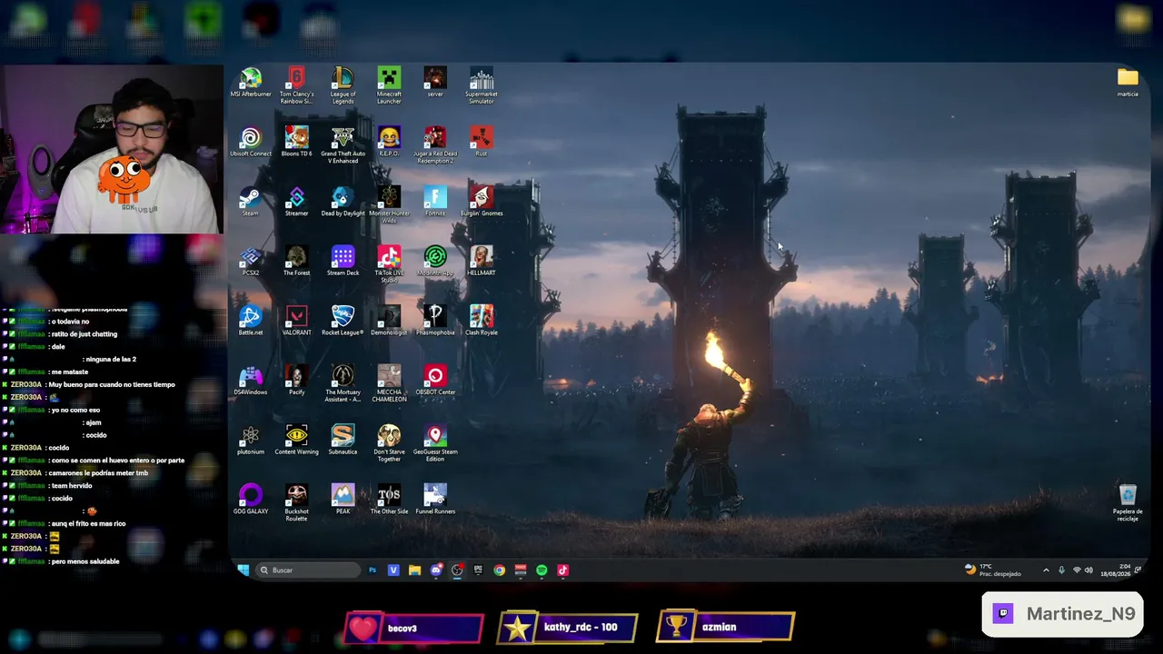Viewport: 1163px width, 654px height.
Task: Open the Stream Deck shortcut
Action: pyautogui.click(x=343, y=261)
